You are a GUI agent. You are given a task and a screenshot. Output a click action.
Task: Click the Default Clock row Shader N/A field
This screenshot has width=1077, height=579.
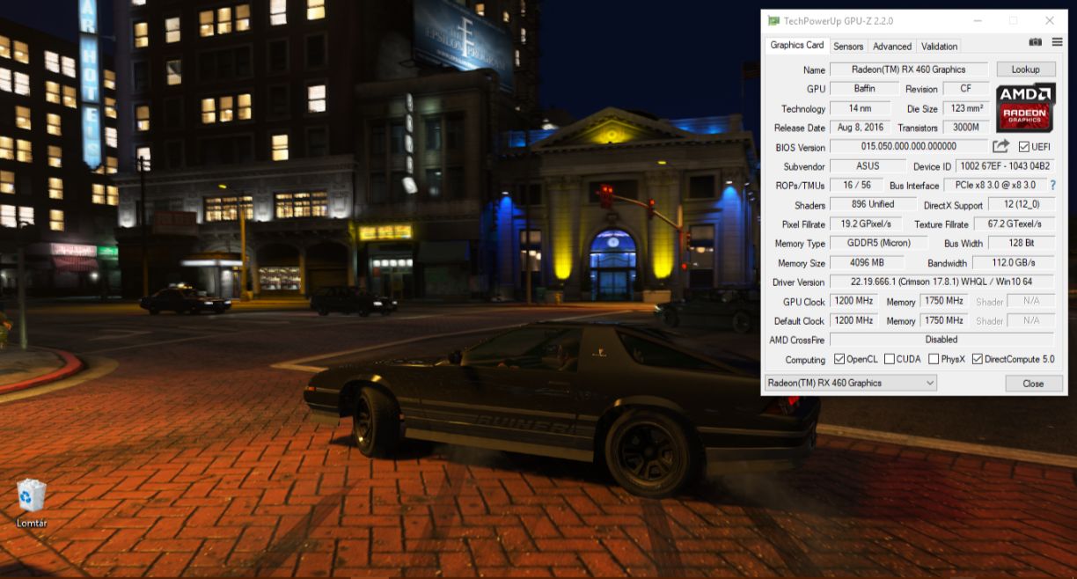1030,320
